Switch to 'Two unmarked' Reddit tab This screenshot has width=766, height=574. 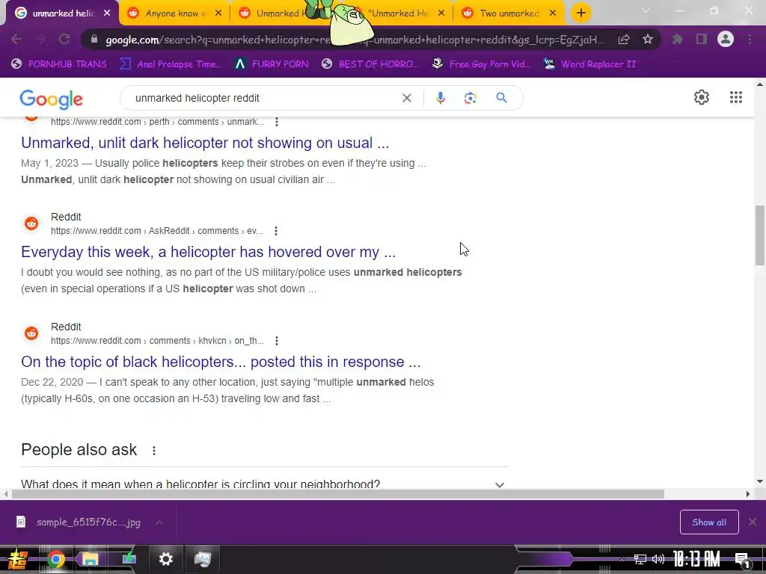508,13
